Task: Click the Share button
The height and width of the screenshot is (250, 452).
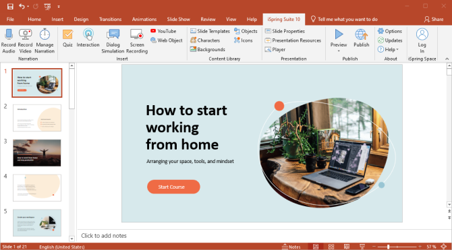Action: point(434,20)
